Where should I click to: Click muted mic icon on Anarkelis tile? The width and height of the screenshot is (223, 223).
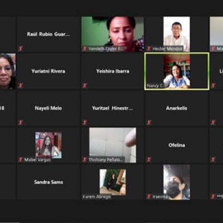(149, 123)
